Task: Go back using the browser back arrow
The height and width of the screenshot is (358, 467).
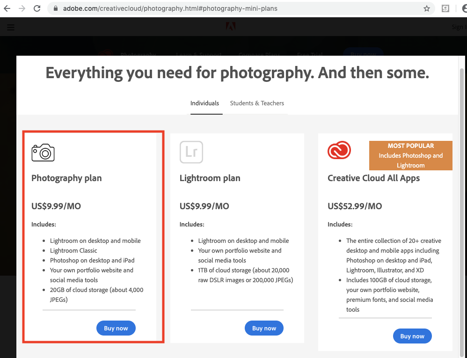Action: (7, 8)
